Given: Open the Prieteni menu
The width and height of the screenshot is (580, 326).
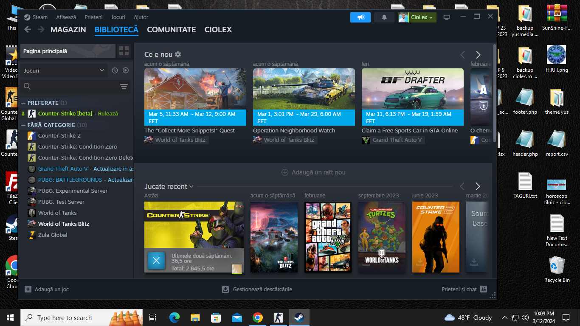Looking at the screenshot, I should coord(93,17).
